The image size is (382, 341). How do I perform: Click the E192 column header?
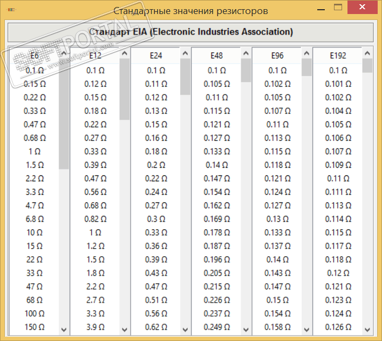[x=338, y=56]
